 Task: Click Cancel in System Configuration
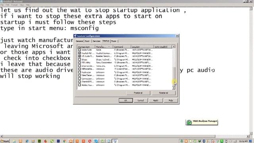point(140,100)
